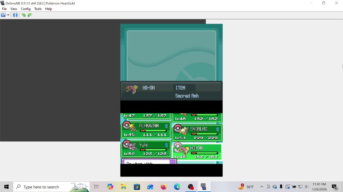Open the Windows Start menu

pos(6,187)
